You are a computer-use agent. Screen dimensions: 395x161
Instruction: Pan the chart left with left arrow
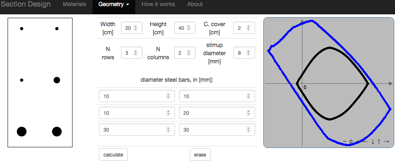click(365, 142)
